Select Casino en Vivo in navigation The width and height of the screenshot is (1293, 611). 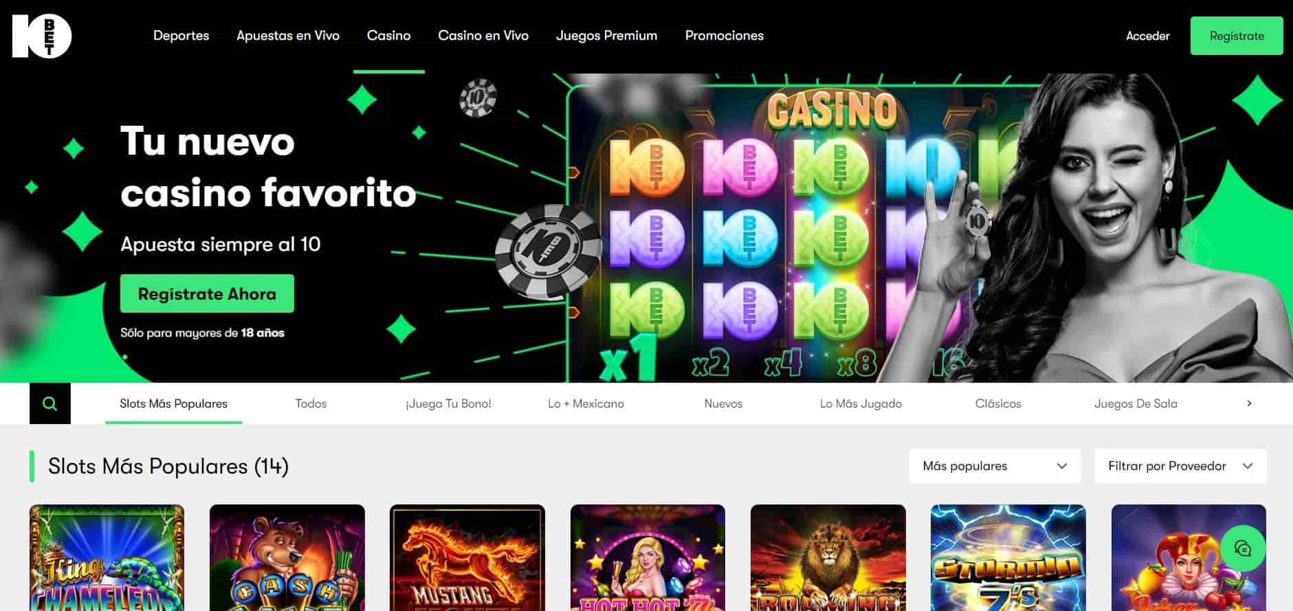point(483,36)
